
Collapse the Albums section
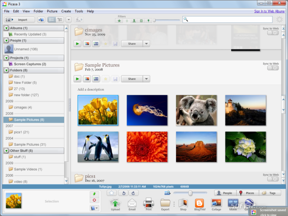tap(7, 28)
